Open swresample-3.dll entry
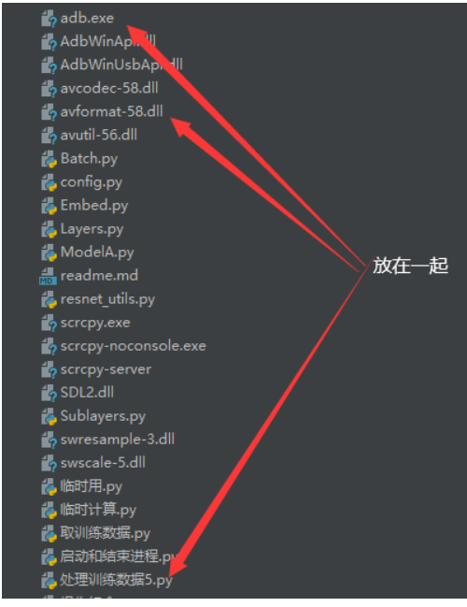467x607 pixels. pyautogui.click(x=118, y=440)
